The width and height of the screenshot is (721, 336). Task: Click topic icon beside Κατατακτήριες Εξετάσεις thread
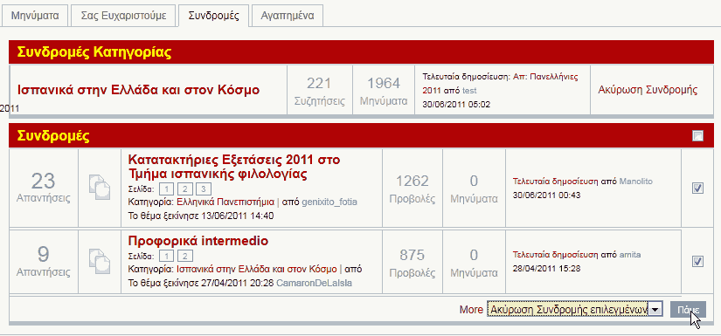(100, 187)
